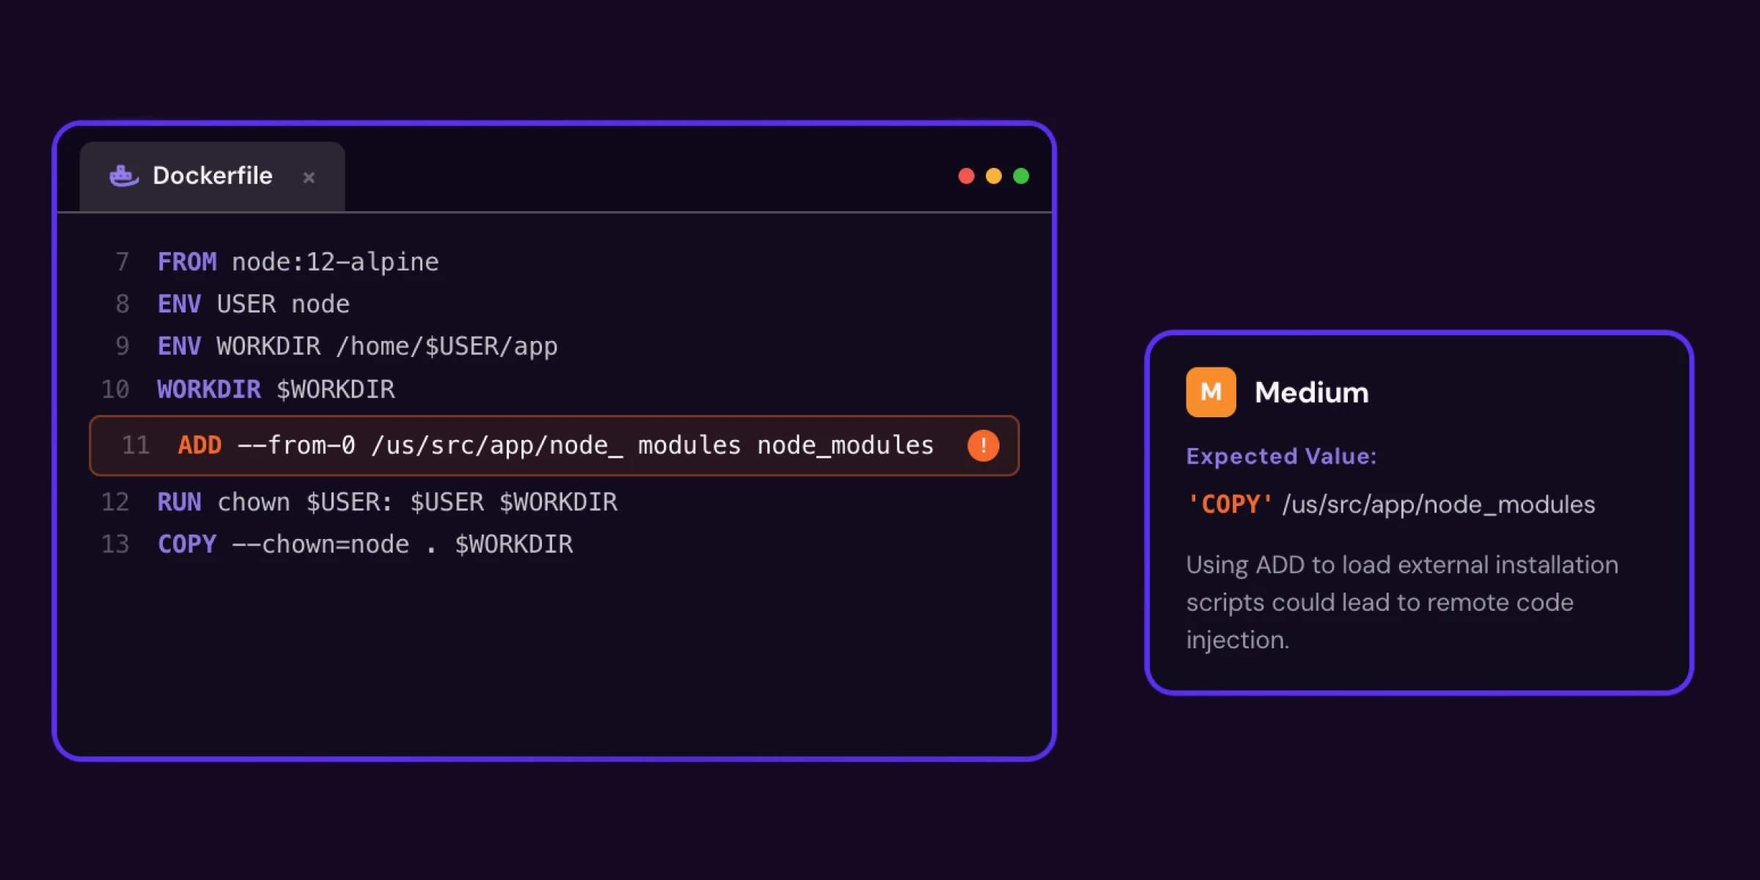Click the RUN chown $USER line
Screen dimensions: 1760x880
[x=388, y=502]
